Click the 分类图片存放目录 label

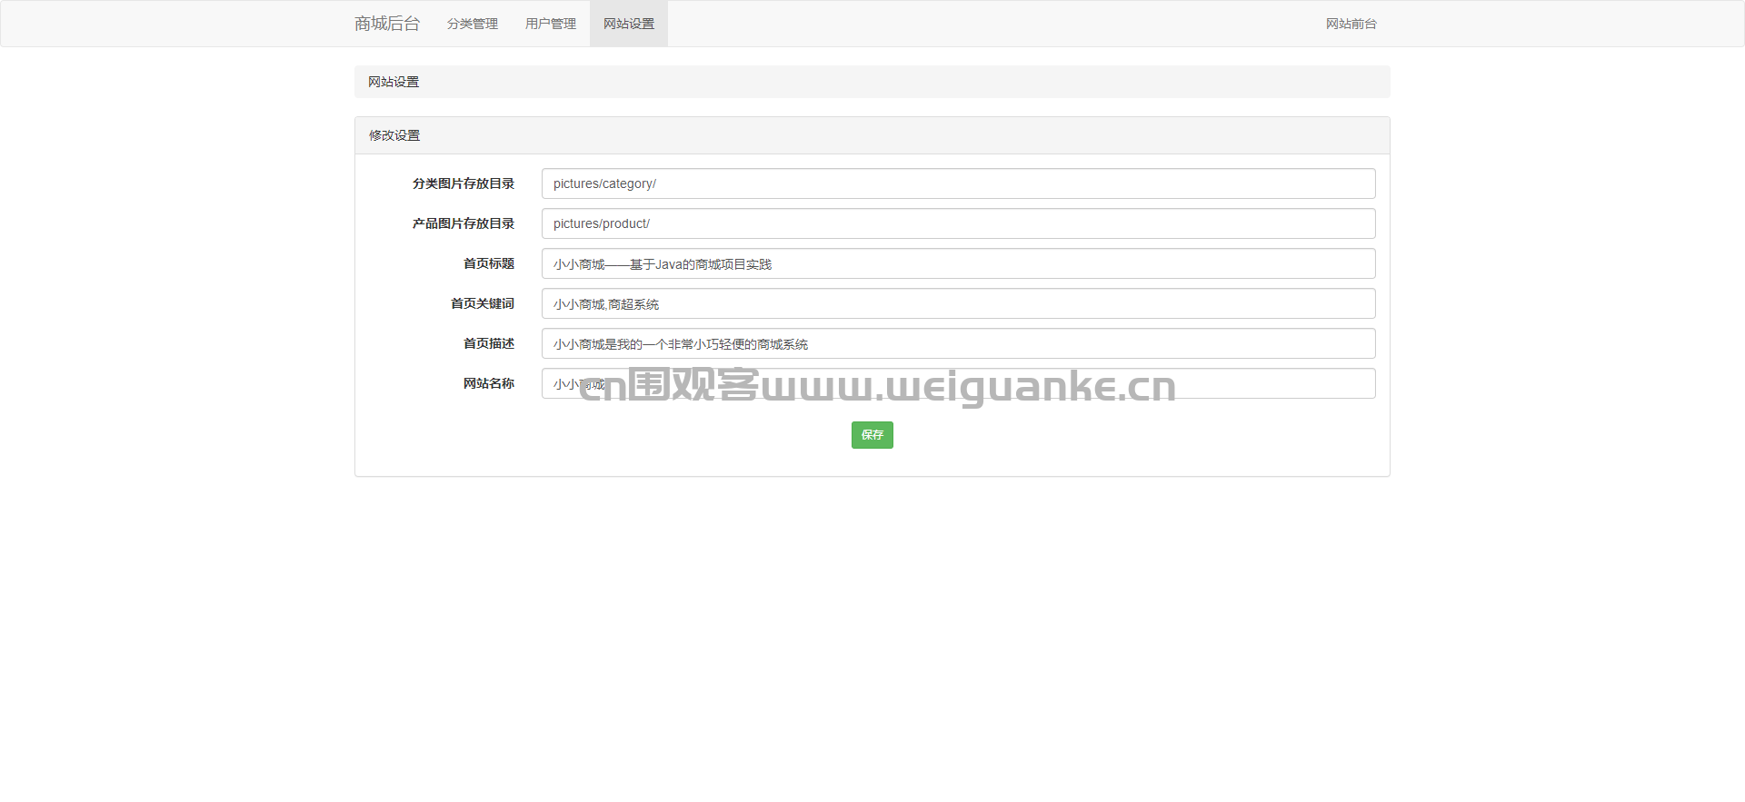[x=464, y=183]
